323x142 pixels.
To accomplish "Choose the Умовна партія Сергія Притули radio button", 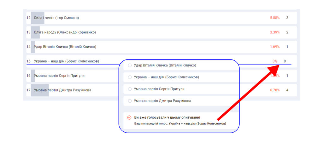I will (130, 89).
